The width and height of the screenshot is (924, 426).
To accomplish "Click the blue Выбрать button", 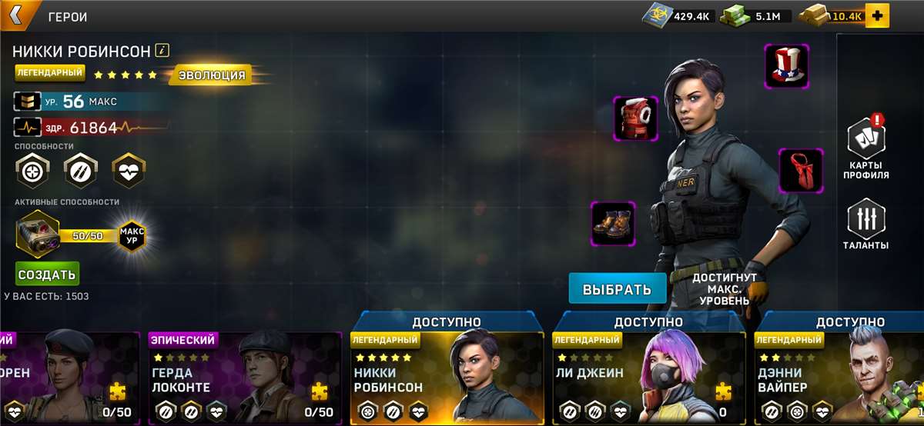I will (618, 289).
